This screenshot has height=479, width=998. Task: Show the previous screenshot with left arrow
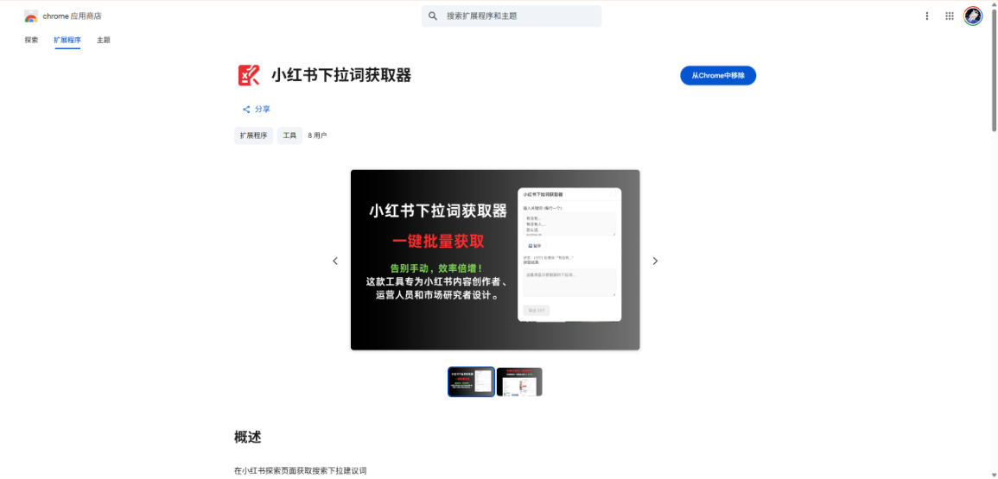point(335,261)
